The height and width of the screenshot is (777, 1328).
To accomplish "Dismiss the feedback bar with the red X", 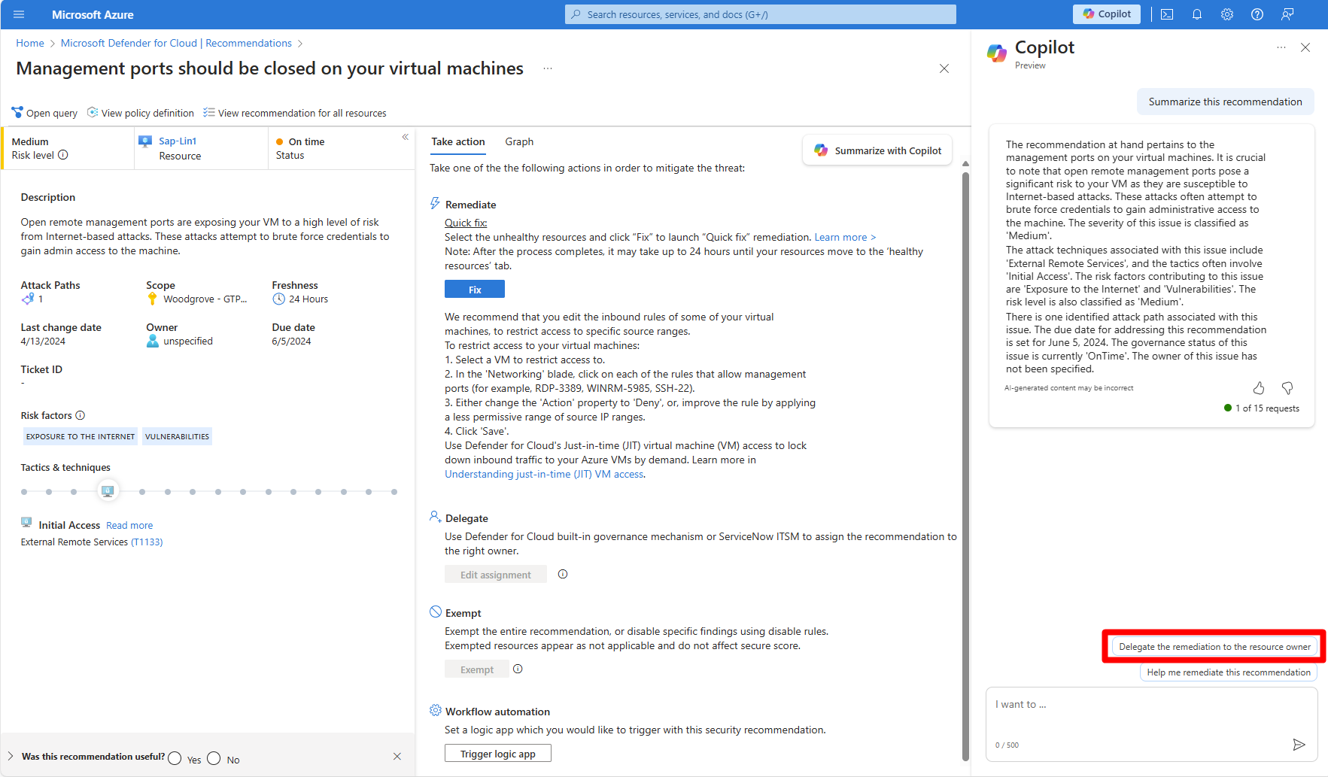I will 397,756.
